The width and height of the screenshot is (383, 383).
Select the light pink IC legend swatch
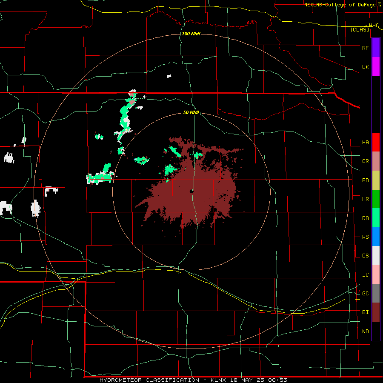pos(376,274)
